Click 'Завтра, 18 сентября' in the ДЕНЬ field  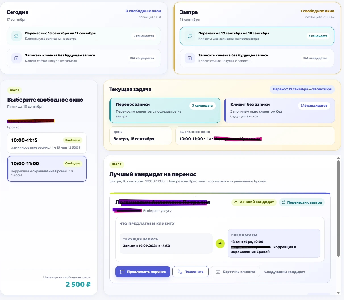click(134, 139)
